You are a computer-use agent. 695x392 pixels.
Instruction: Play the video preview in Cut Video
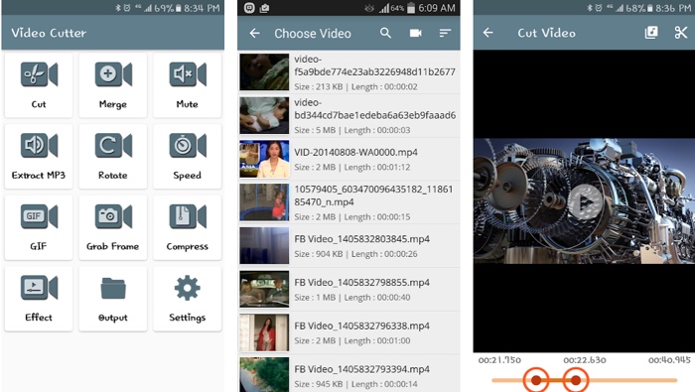pos(585,202)
